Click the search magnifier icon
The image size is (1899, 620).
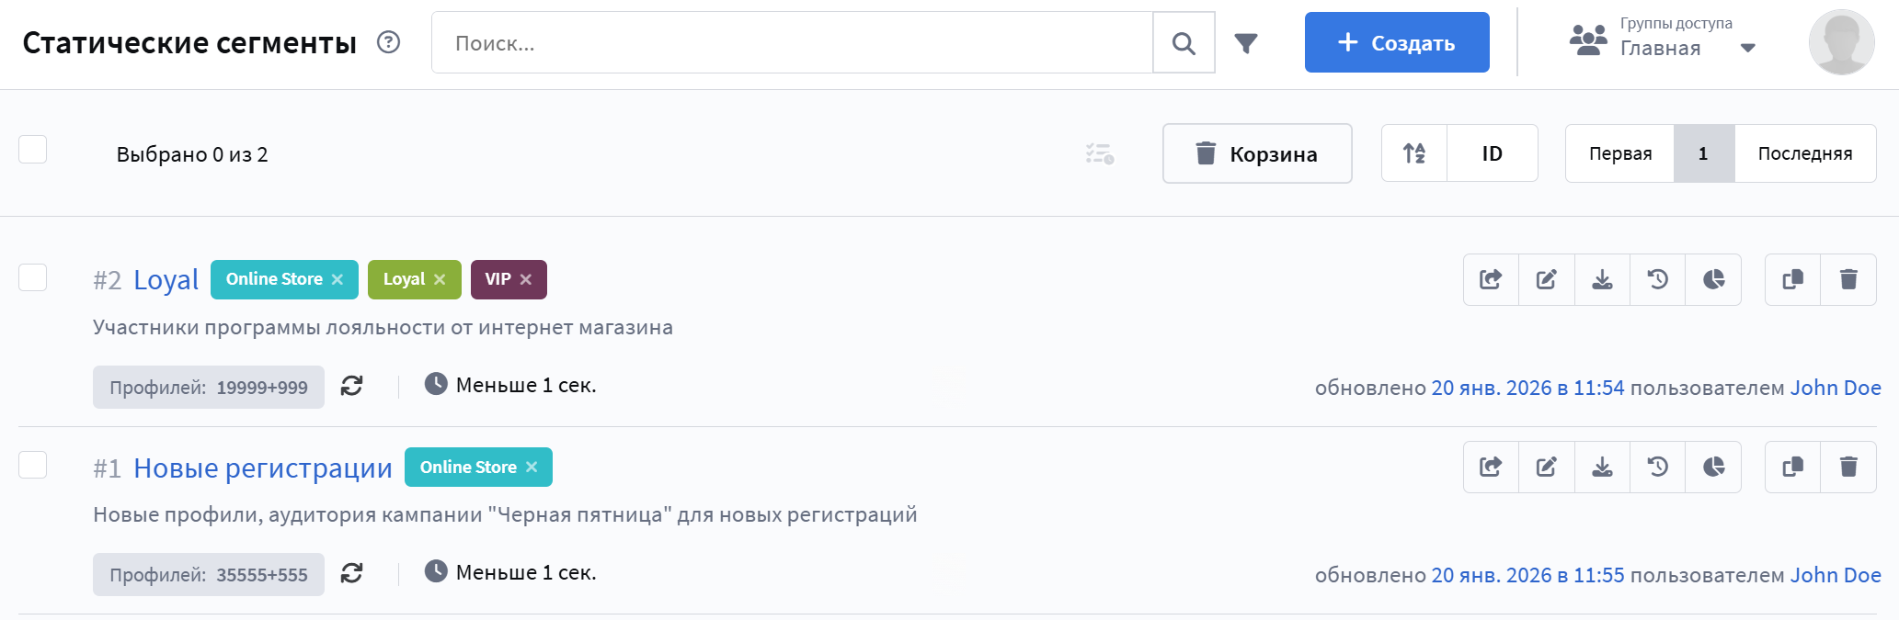[x=1184, y=43]
